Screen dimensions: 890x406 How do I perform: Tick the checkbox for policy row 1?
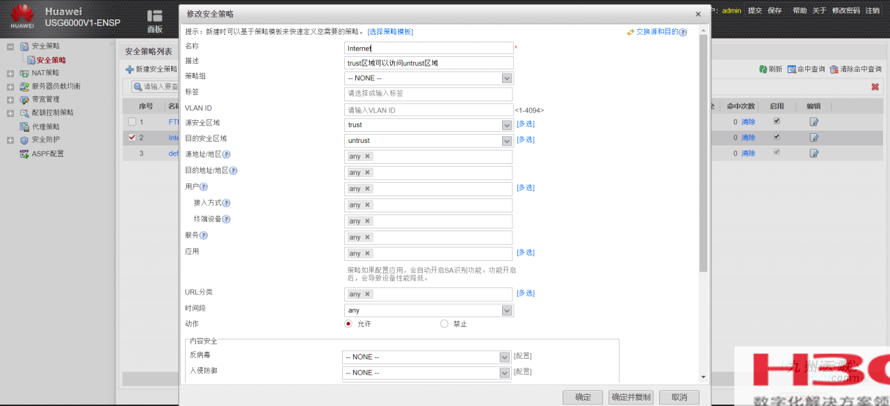point(132,121)
